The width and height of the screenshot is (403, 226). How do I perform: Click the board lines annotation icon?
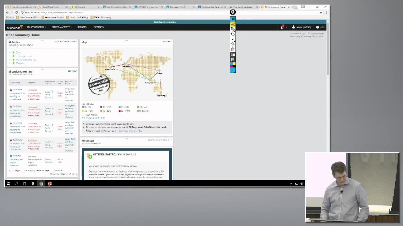233,60
